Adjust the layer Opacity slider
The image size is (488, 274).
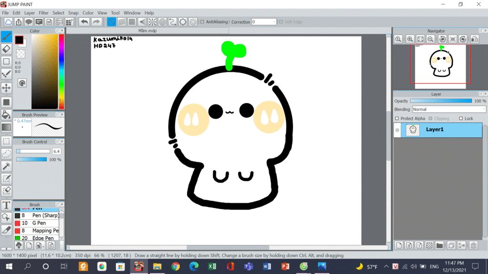click(x=441, y=101)
